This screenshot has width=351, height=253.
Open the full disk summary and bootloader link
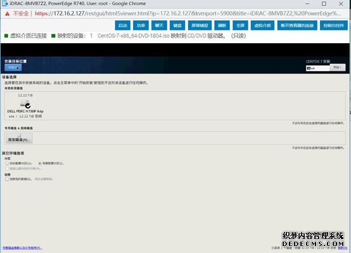(22, 248)
